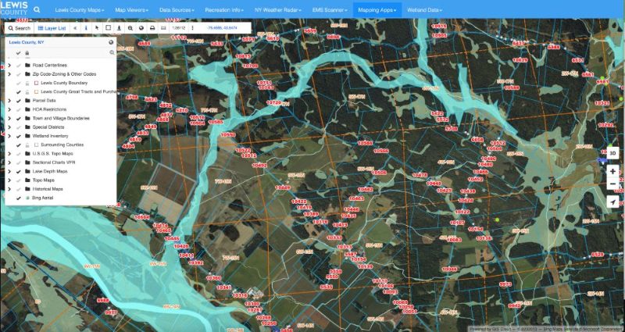Open the NY Weather Radar menu

pyautogui.click(x=278, y=10)
